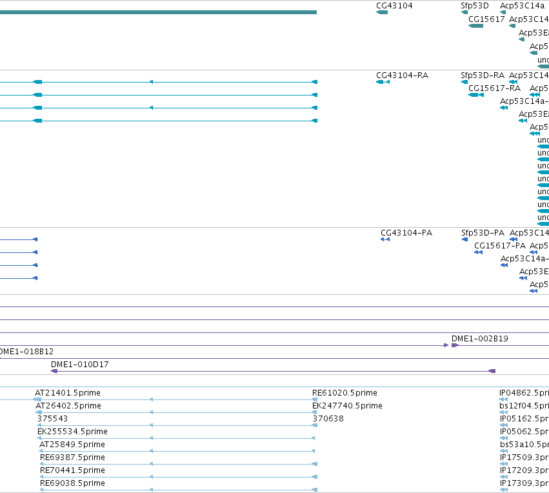Click the IP05162 EST label
Image resolution: width=549 pixels, height=493 pixels.
524,419
